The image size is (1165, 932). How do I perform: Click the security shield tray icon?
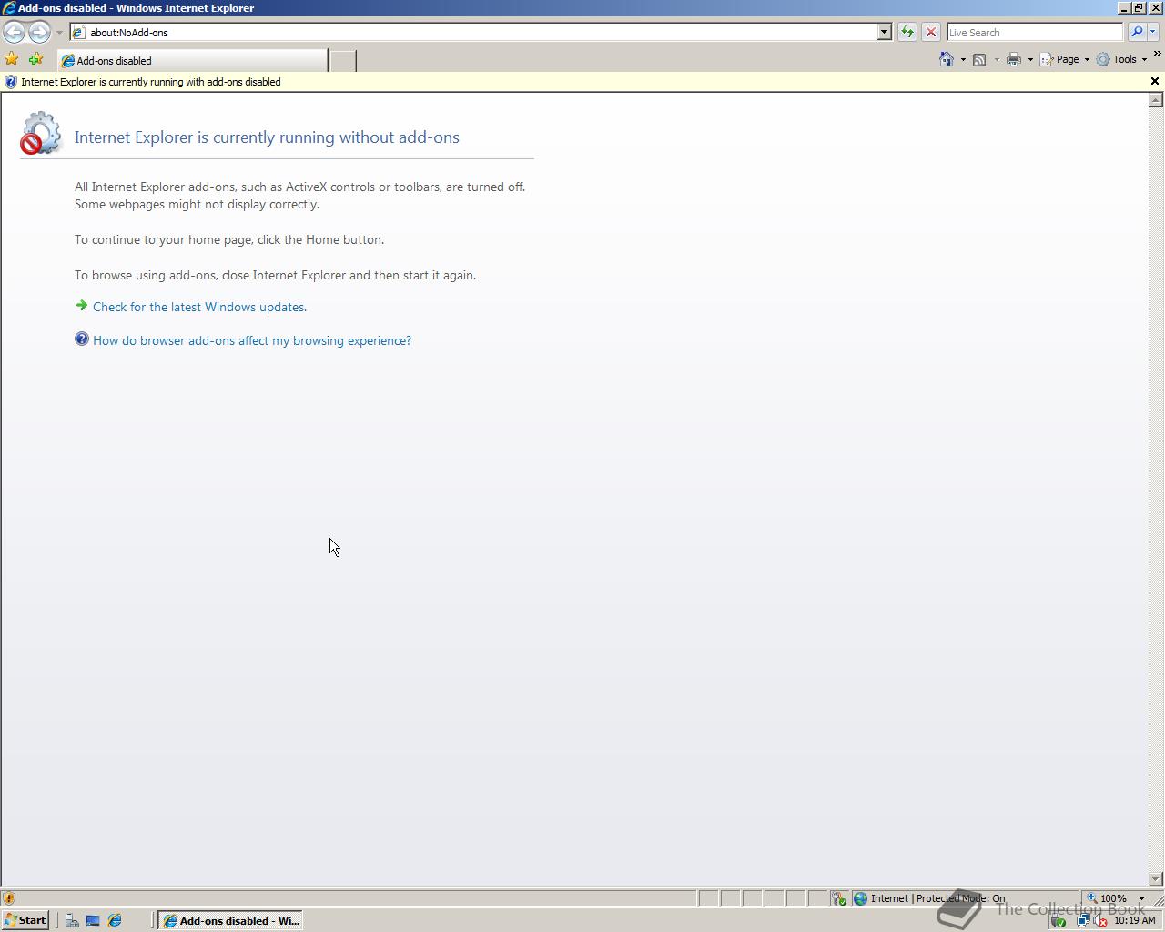(x=1059, y=921)
